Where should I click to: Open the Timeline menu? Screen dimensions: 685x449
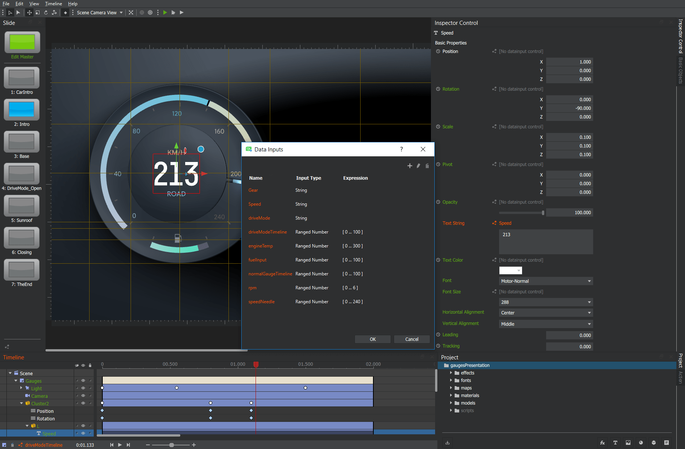tap(53, 4)
